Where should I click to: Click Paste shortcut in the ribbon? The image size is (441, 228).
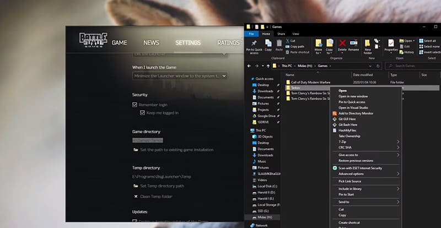[298, 52]
